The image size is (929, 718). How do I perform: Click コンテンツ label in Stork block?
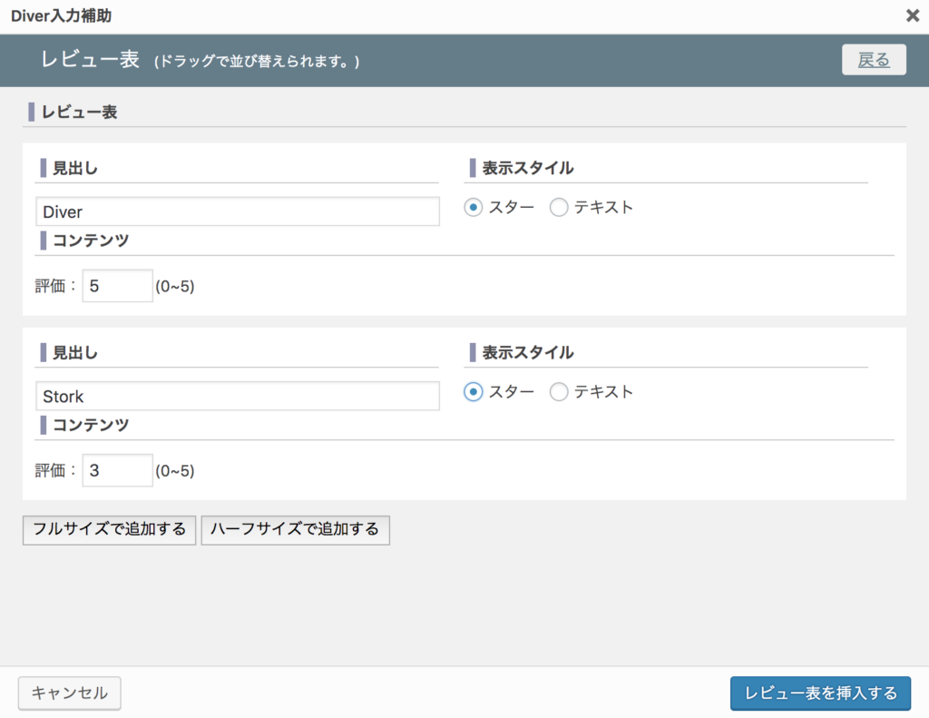[x=90, y=425]
